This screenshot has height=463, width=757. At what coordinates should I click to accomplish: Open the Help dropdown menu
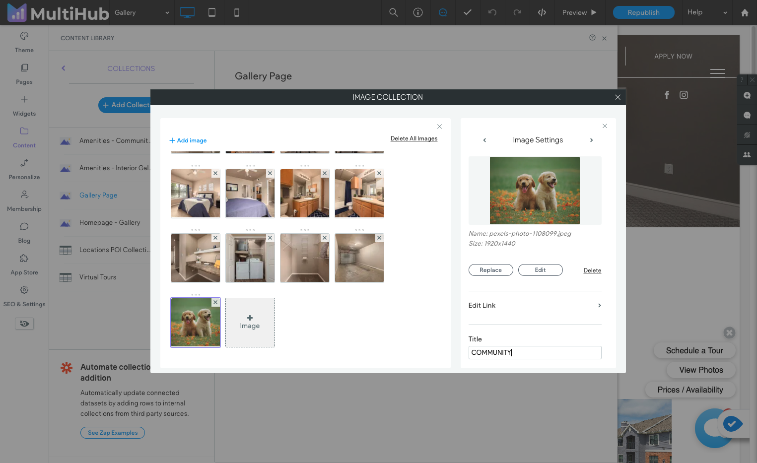coord(707,12)
